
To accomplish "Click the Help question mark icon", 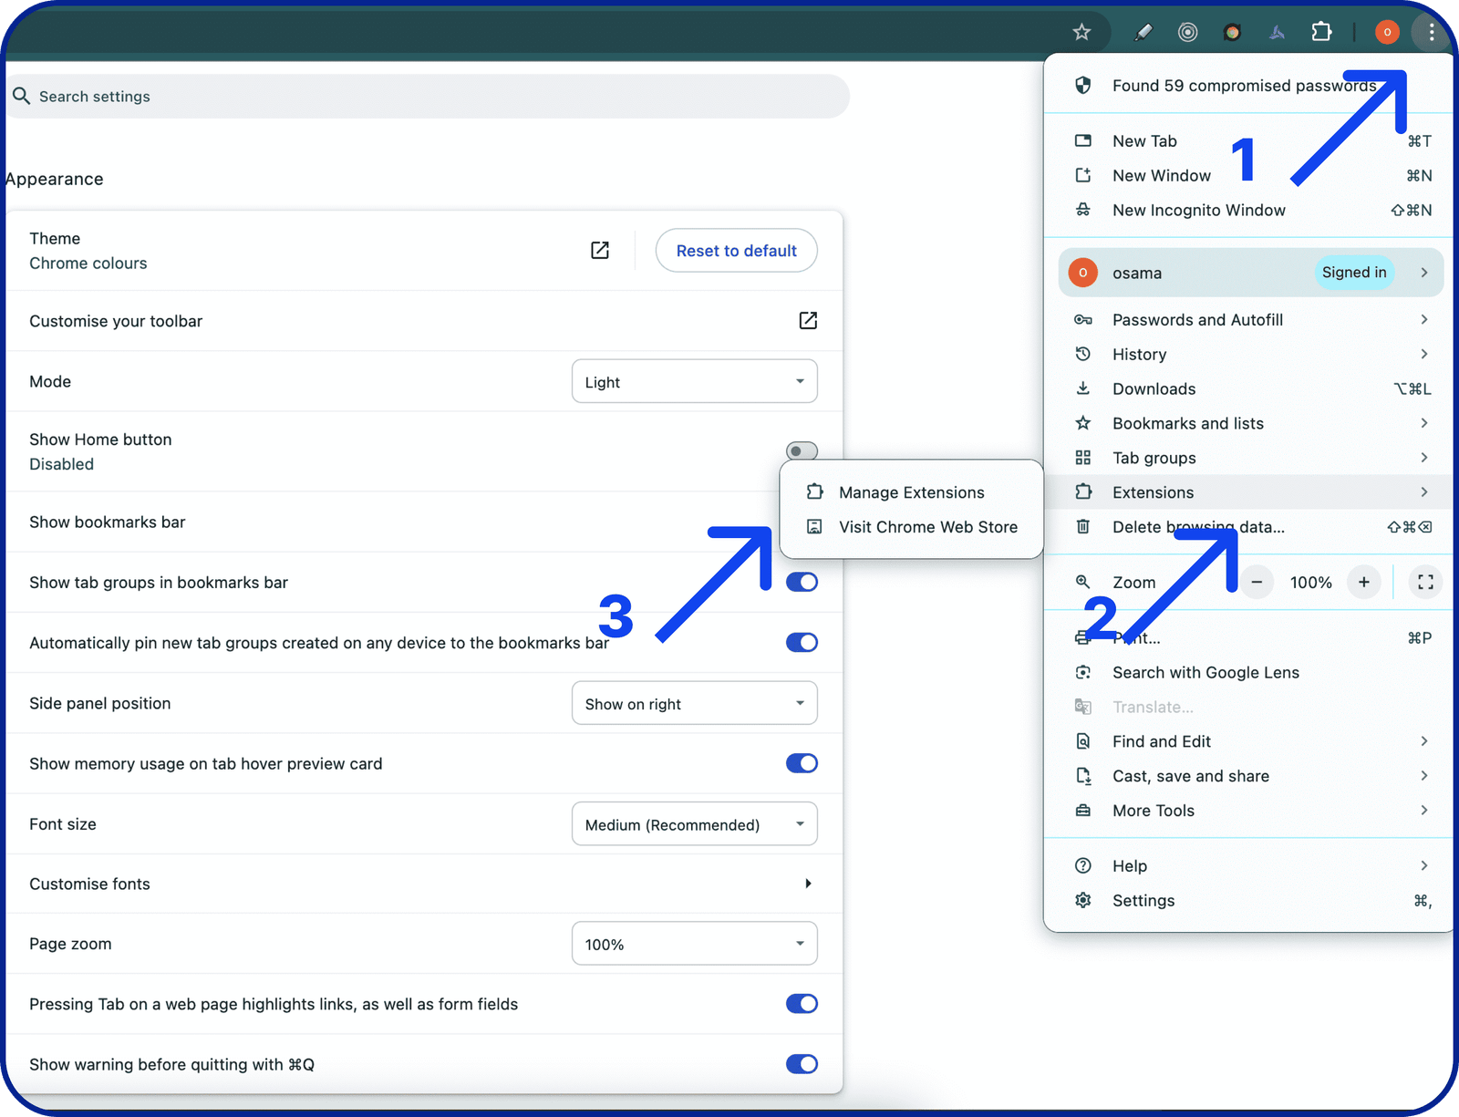I will tap(1083, 865).
